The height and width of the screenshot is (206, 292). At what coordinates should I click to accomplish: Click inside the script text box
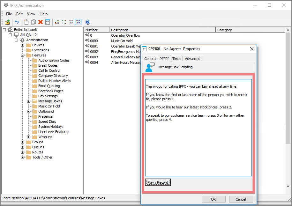198,128
